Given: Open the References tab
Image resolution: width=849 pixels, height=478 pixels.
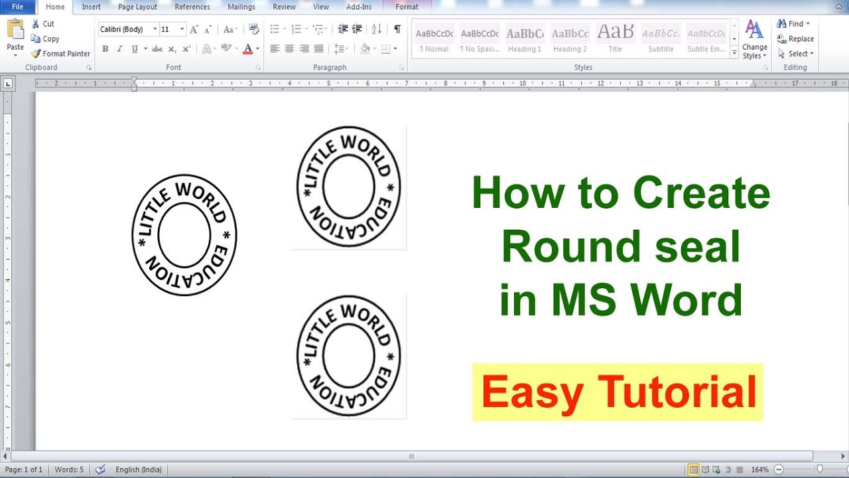Looking at the screenshot, I should [192, 7].
